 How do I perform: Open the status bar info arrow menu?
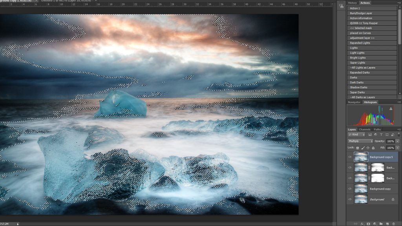point(18,224)
